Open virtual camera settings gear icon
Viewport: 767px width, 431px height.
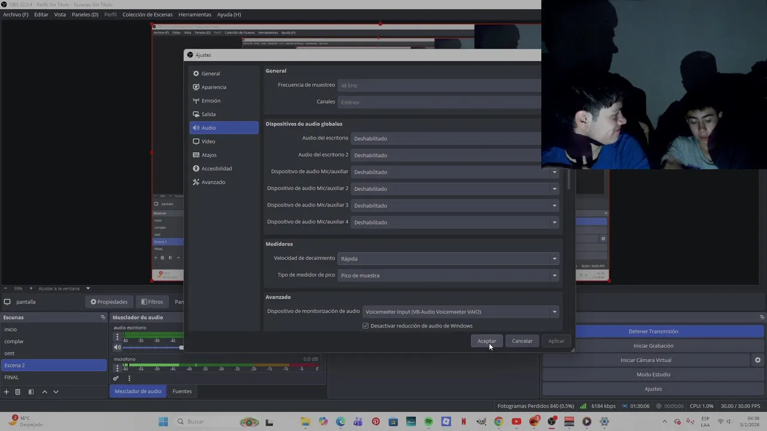point(757,360)
